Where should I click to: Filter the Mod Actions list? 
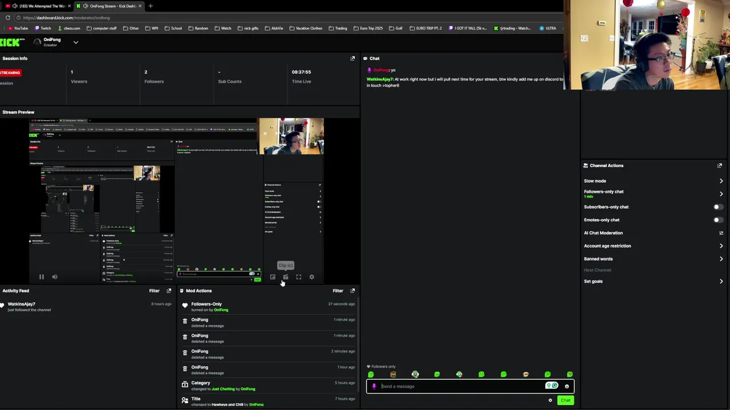click(x=338, y=291)
